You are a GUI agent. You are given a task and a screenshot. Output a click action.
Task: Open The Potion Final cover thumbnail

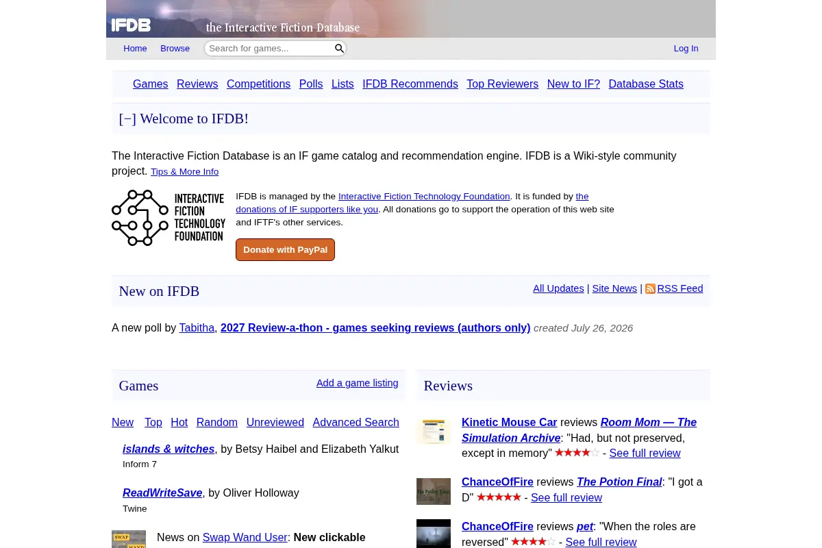434,491
